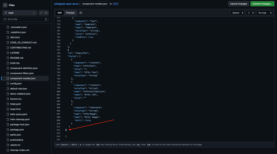
Task: Open the No wrap dropdown
Action: (x=264, y=13)
